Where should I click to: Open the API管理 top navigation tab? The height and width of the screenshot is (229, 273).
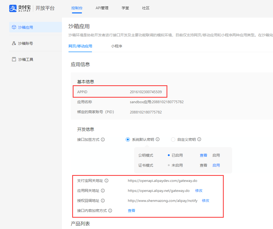coord(102,8)
